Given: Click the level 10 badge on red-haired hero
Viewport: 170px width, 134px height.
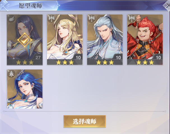Looking at the screenshot, I should pyautogui.click(x=158, y=57).
